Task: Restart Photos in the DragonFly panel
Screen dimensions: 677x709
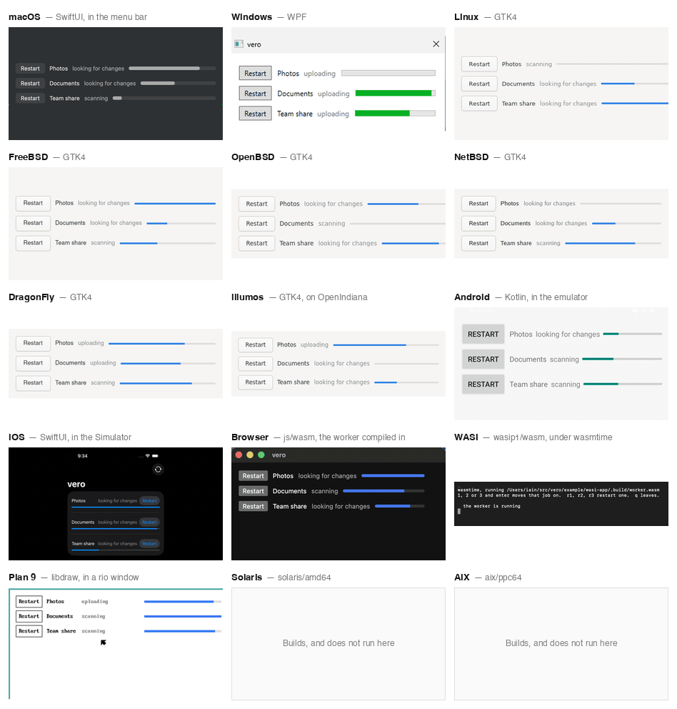Action: pyautogui.click(x=33, y=343)
